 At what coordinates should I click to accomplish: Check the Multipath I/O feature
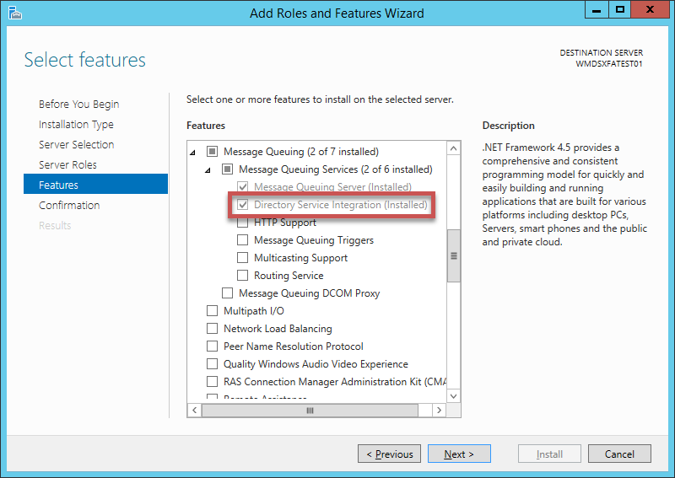[213, 311]
